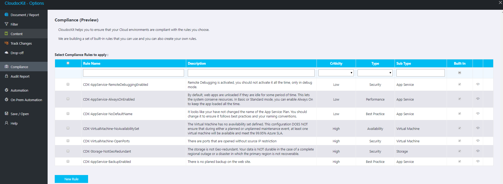Toggle Built-In checkbox for CDK-VirtualMachine-NoAvailabilitySet row
Image resolution: width=503 pixels, height=184 pixels.
[x=460, y=128]
